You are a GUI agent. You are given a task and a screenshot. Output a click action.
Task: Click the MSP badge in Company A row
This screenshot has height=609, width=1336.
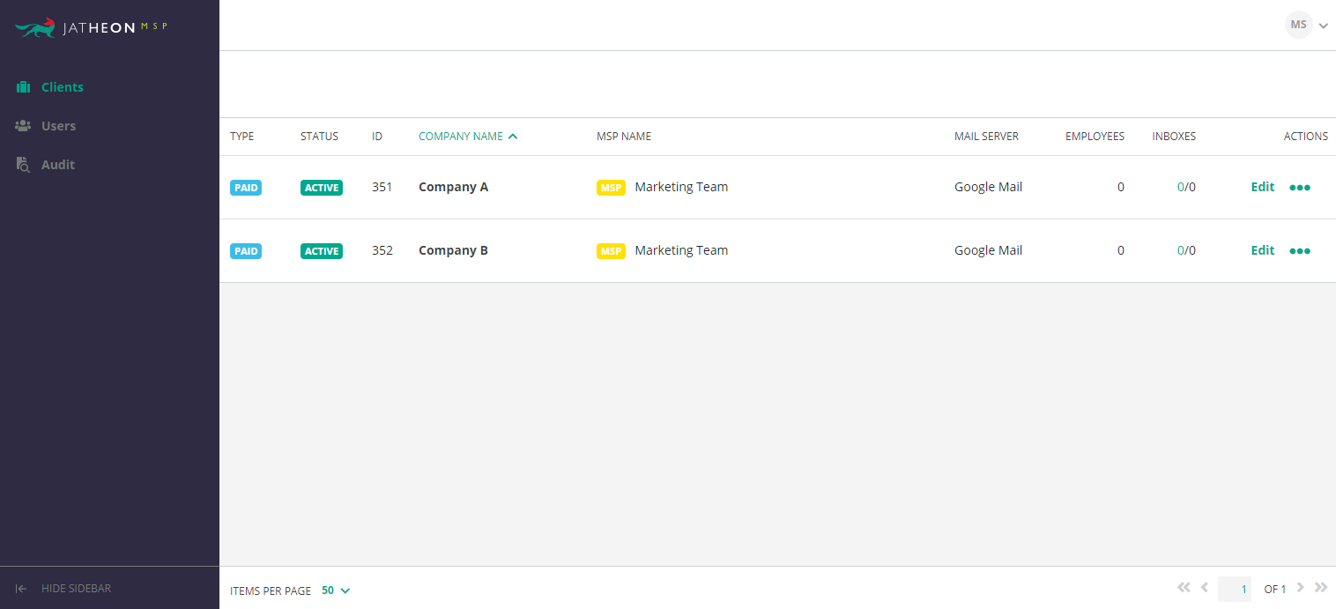click(611, 188)
